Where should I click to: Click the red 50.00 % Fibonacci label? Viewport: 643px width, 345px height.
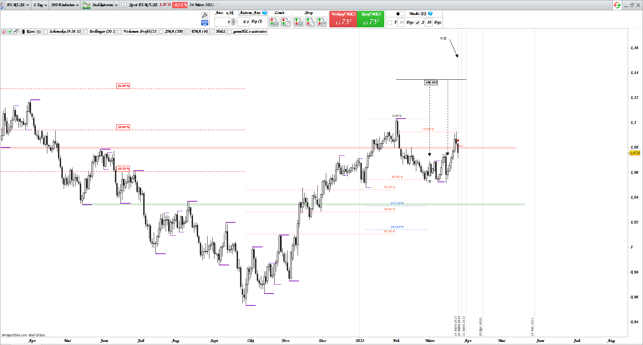click(123, 127)
